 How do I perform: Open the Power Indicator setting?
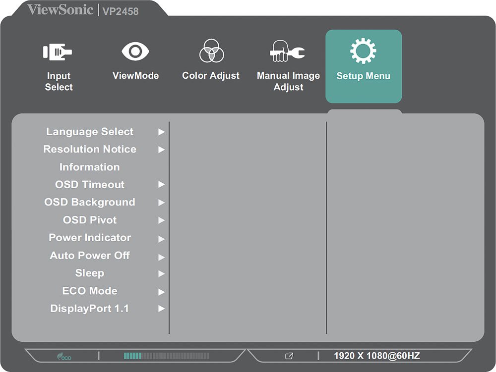[x=90, y=238]
